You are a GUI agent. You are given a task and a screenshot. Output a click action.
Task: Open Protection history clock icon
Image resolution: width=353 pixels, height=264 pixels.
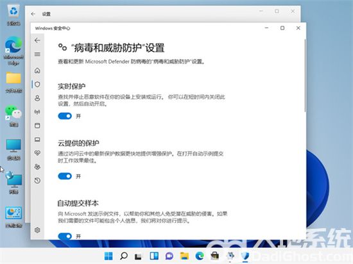(37, 181)
